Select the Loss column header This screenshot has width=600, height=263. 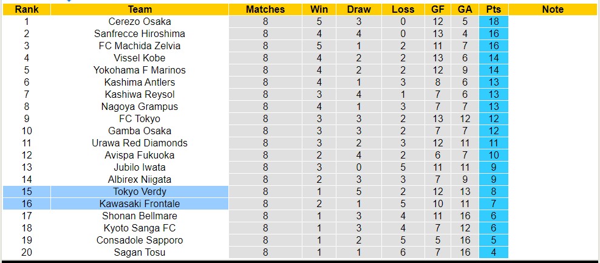click(x=403, y=9)
